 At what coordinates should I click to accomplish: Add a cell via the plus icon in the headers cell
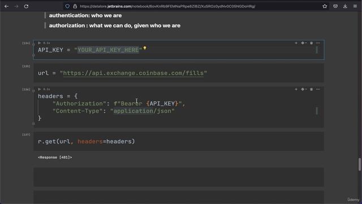[x=296, y=90]
